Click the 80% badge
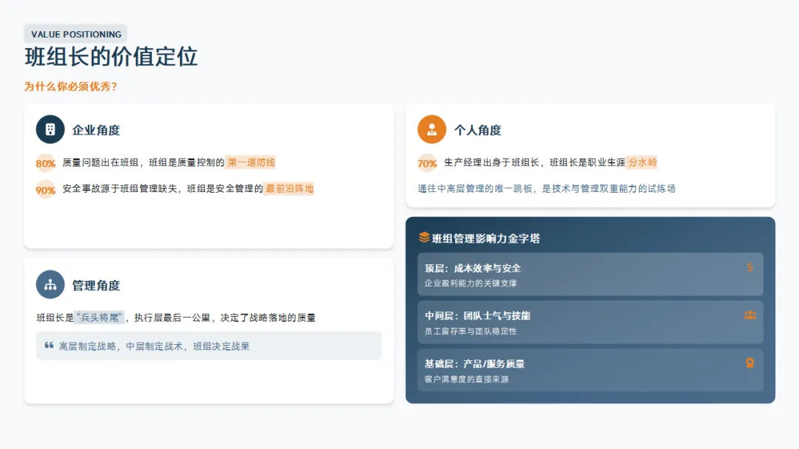The width and height of the screenshot is (799, 449). click(x=45, y=163)
